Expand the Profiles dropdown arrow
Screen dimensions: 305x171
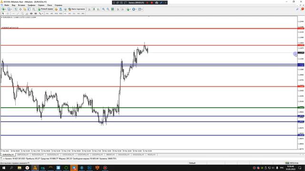coord(11,9)
